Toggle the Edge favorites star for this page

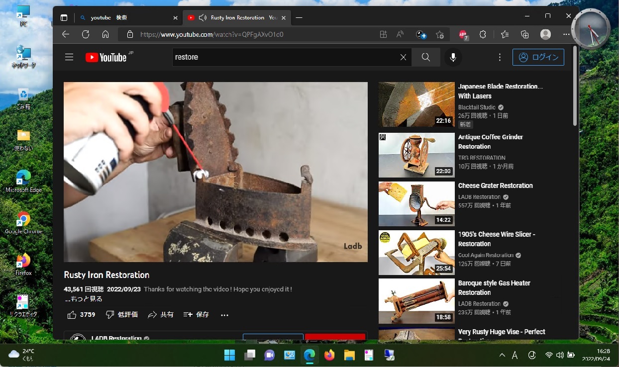coord(440,34)
